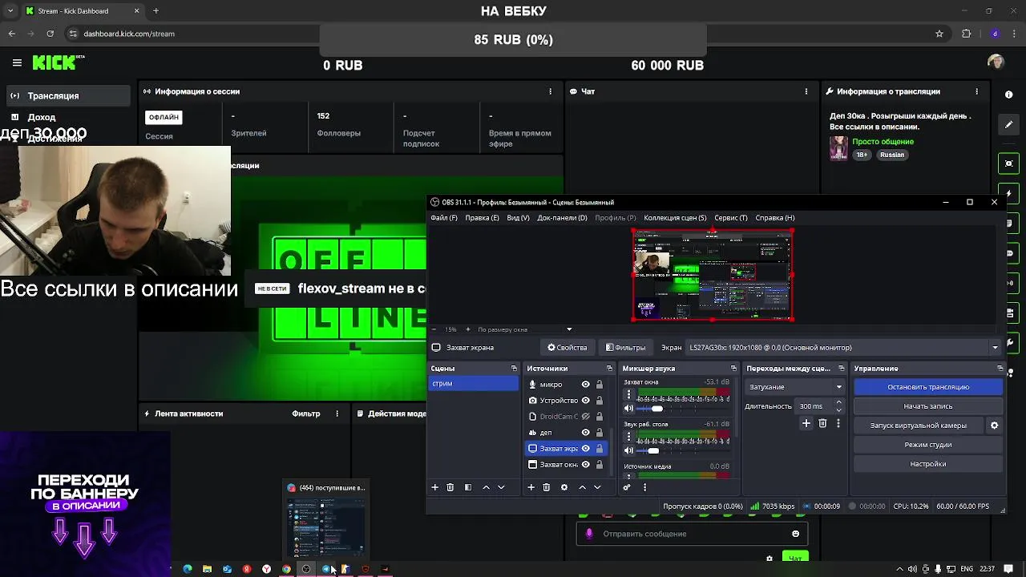
Task: Open the Коллекция сцен menu
Action: [675, 218]
